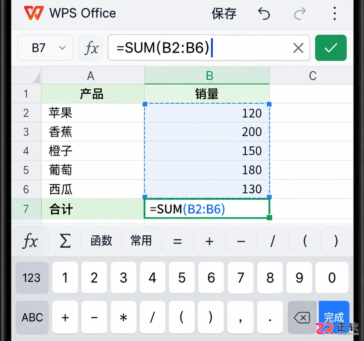Click the 西瓜 cell
The height and width of the screenshot is (341, 364).
tap(93, 189)
